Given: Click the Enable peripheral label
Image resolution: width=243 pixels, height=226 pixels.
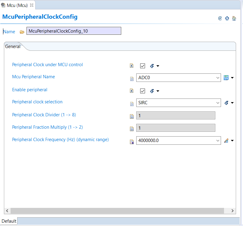Looking at the screenshot, I should point(30,90).
